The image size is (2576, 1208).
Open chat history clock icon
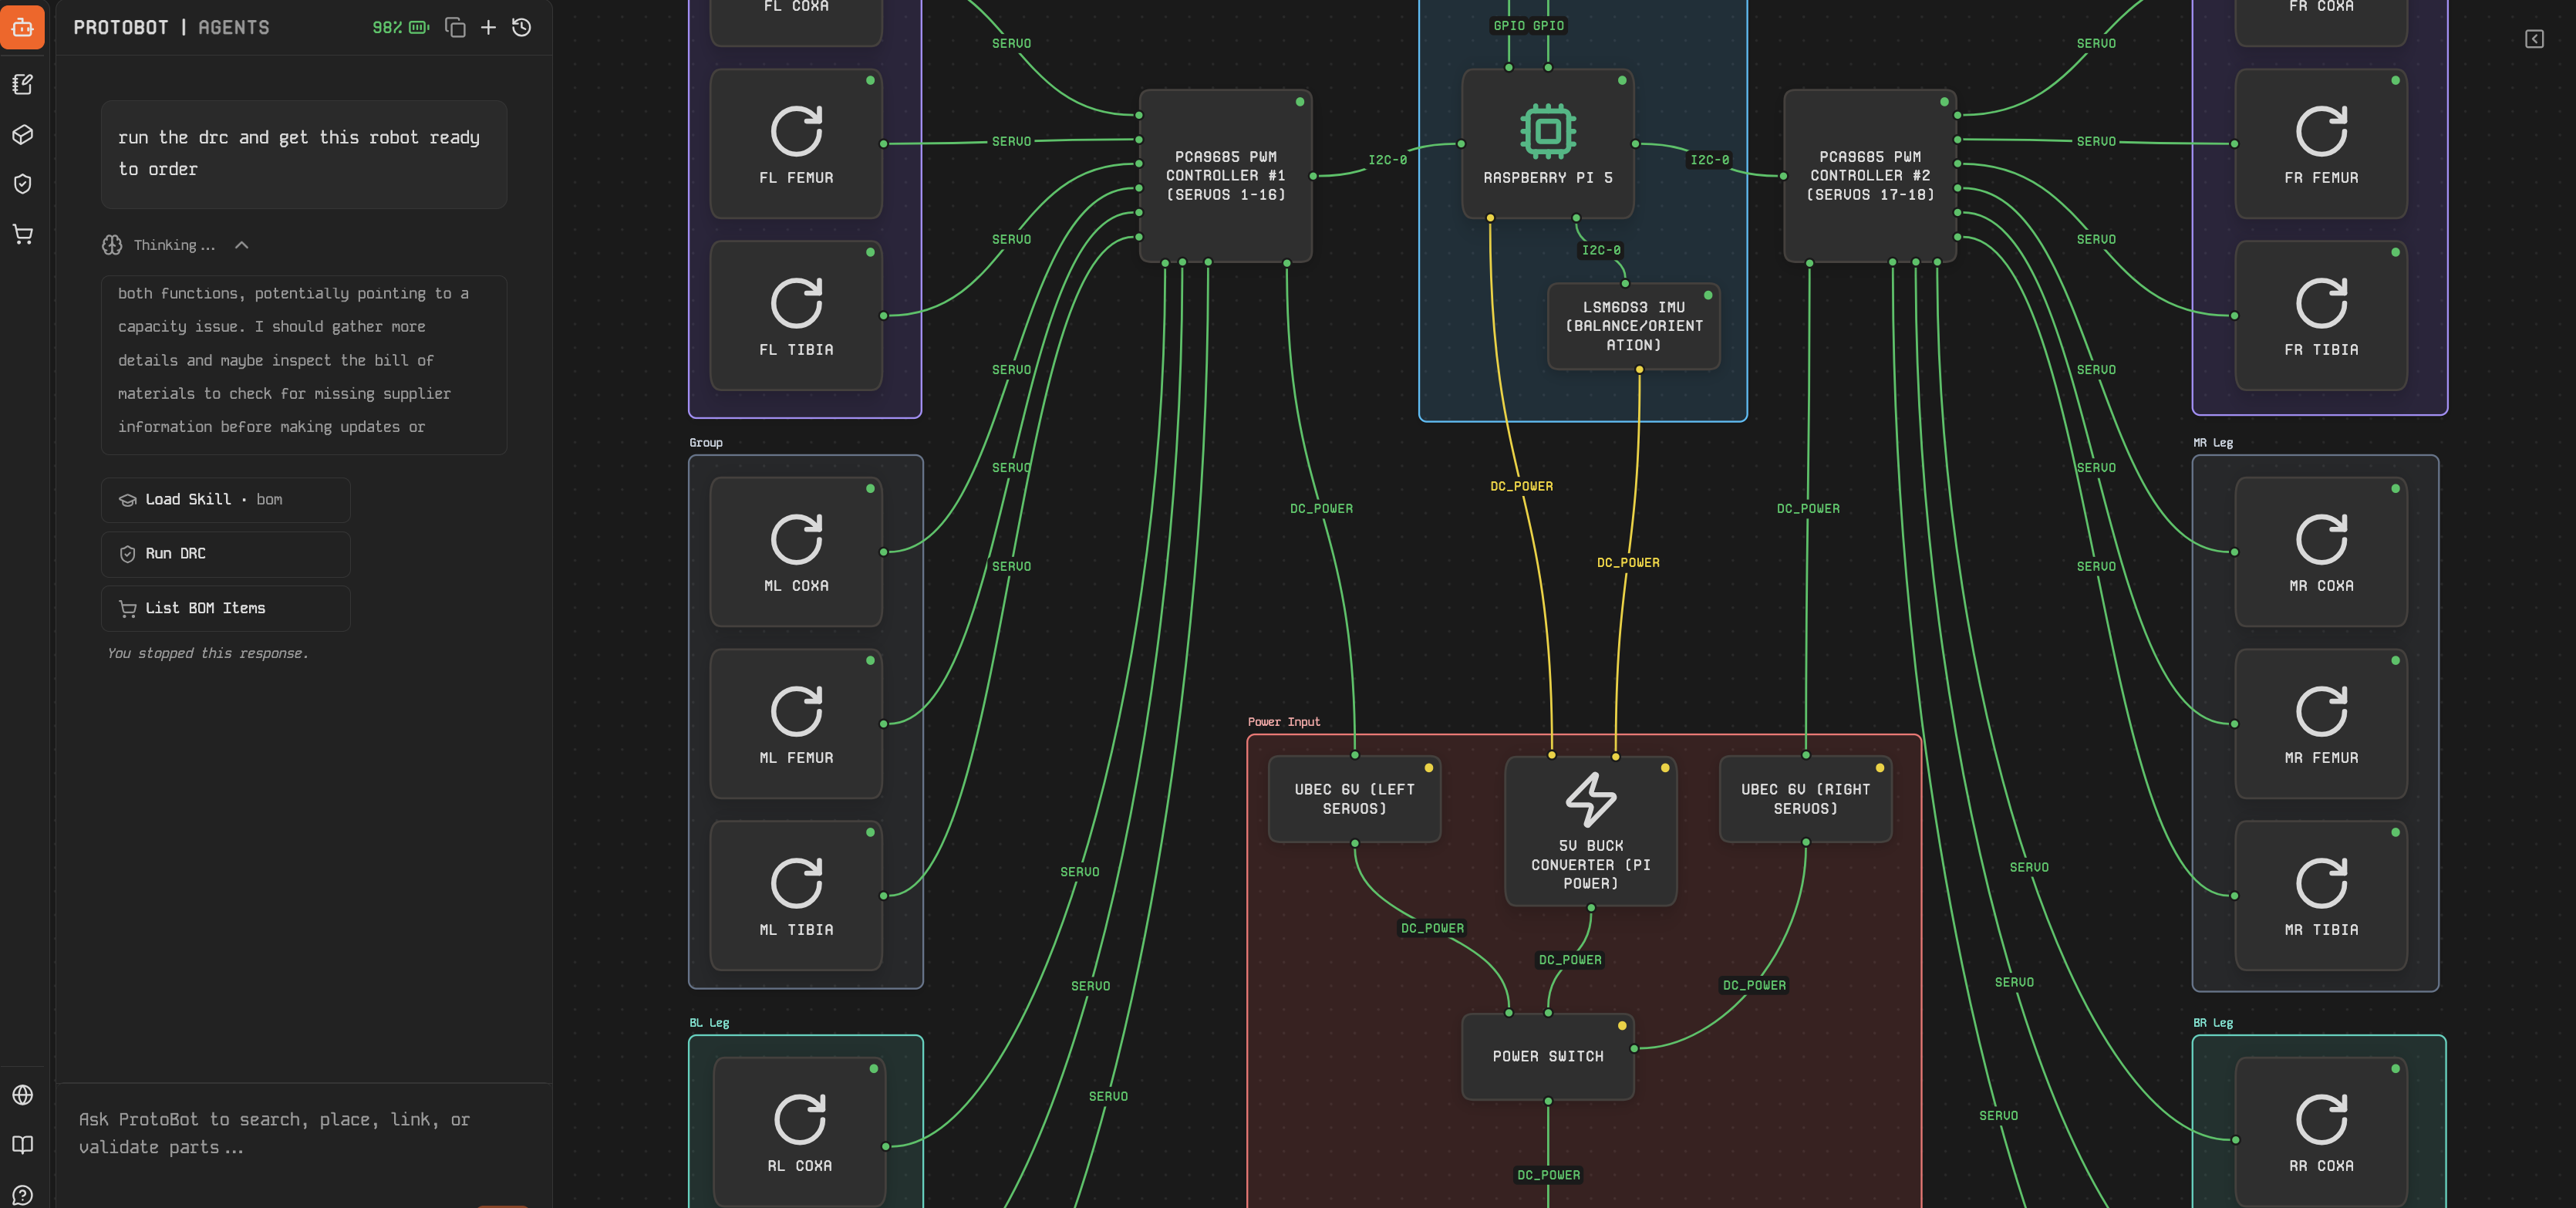(x=522, y=27)
